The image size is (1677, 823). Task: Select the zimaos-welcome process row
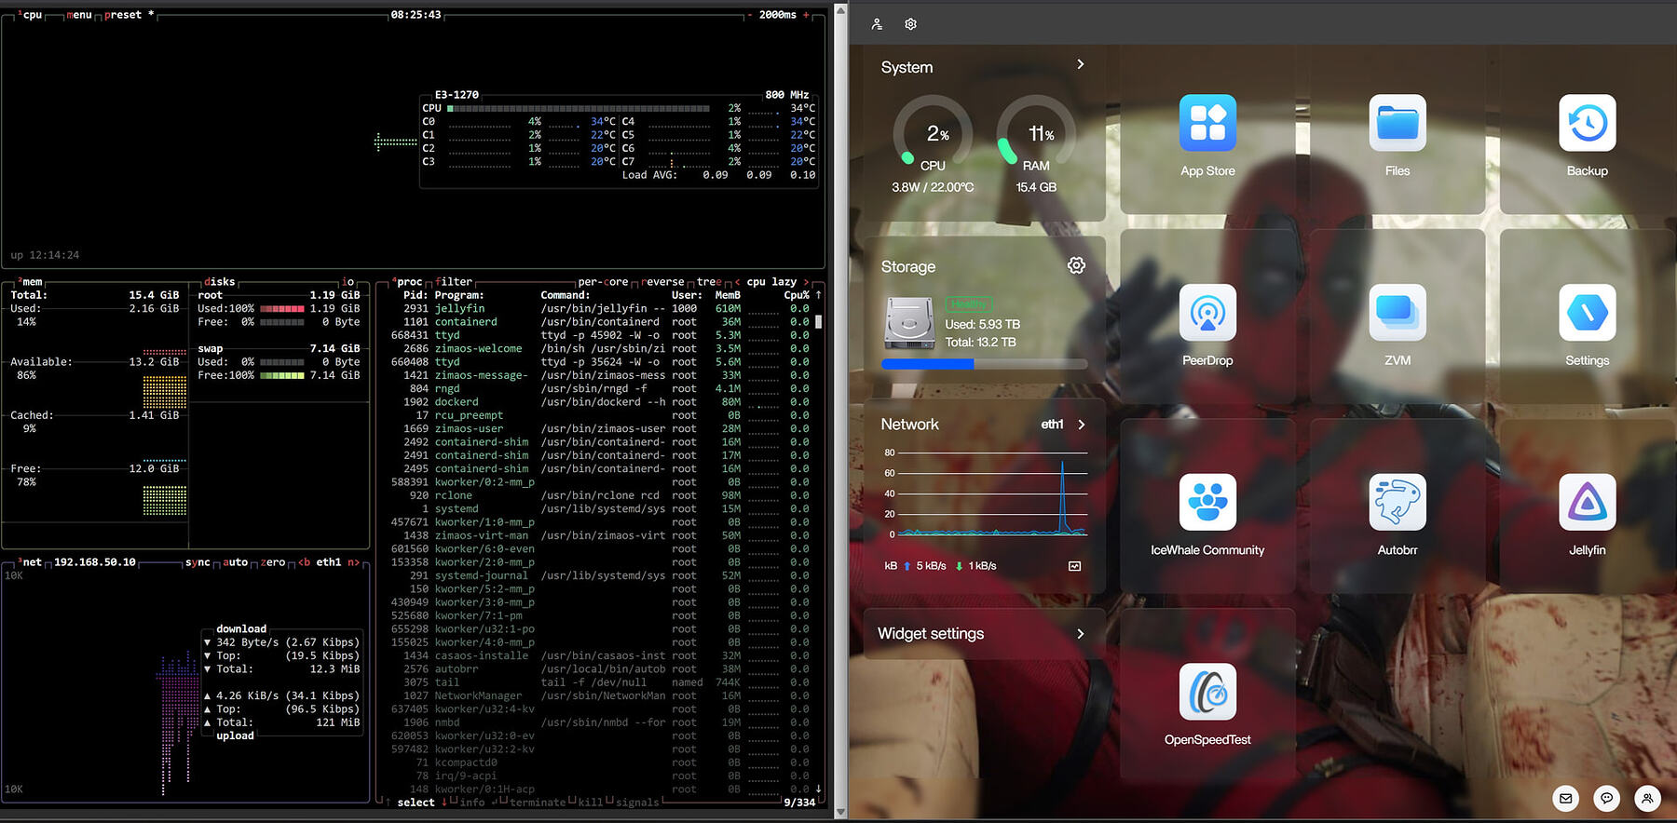point(600,349)
